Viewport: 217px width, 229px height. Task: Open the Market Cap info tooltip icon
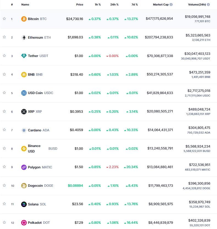[171, 5]
